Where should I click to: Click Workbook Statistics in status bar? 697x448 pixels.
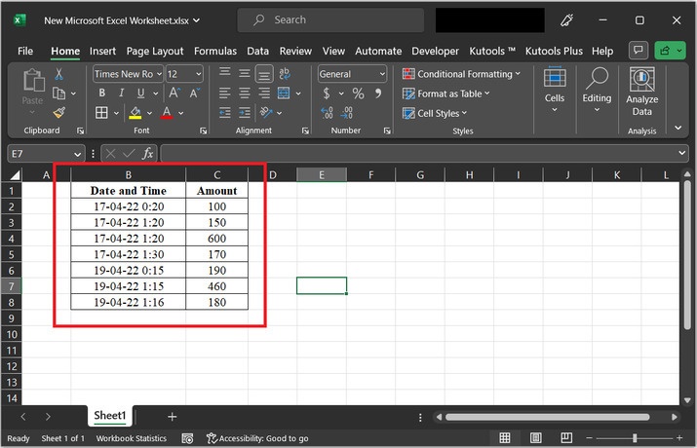tap(131, 438)
